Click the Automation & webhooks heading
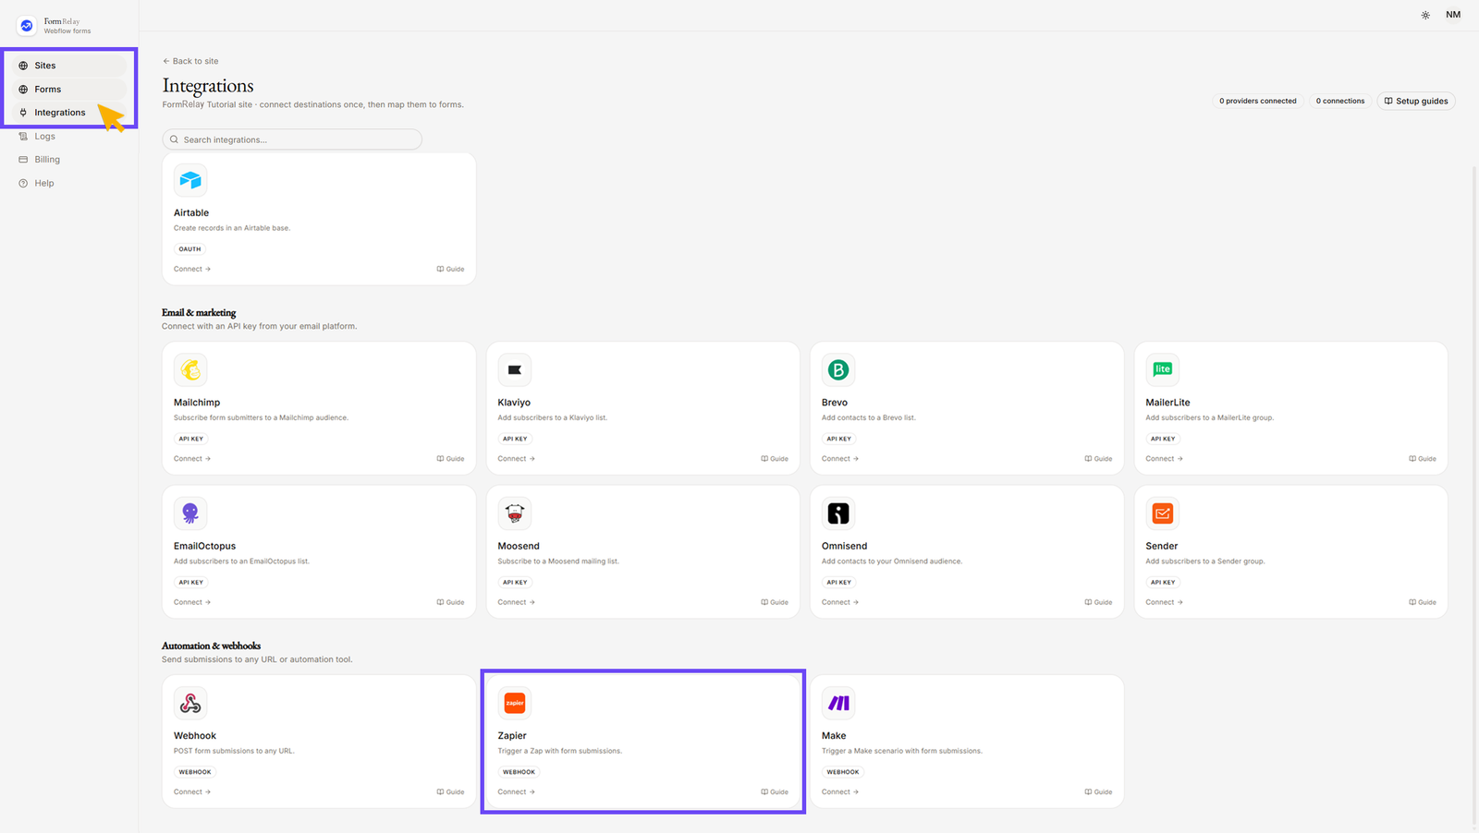The height and width of the screenshot is (833, 1479). 211,646
